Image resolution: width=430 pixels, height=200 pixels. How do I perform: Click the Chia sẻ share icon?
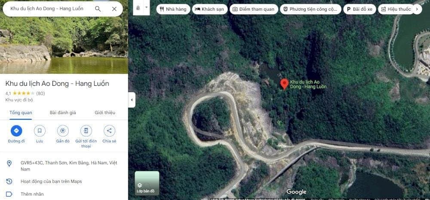[x=109, y=131]
